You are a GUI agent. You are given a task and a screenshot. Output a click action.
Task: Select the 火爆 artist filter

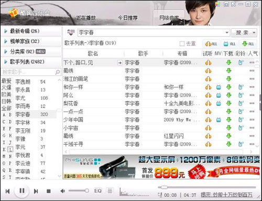(6, 88)
